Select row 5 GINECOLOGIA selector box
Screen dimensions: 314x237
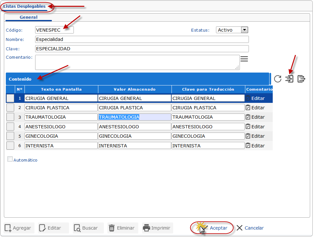pos(10,136)
